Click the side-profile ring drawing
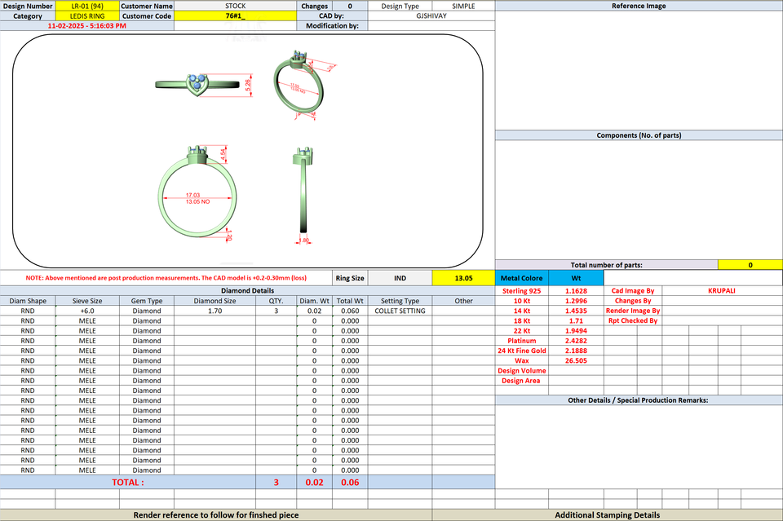Viewport: 783px width, 521px height. point(303,195)
